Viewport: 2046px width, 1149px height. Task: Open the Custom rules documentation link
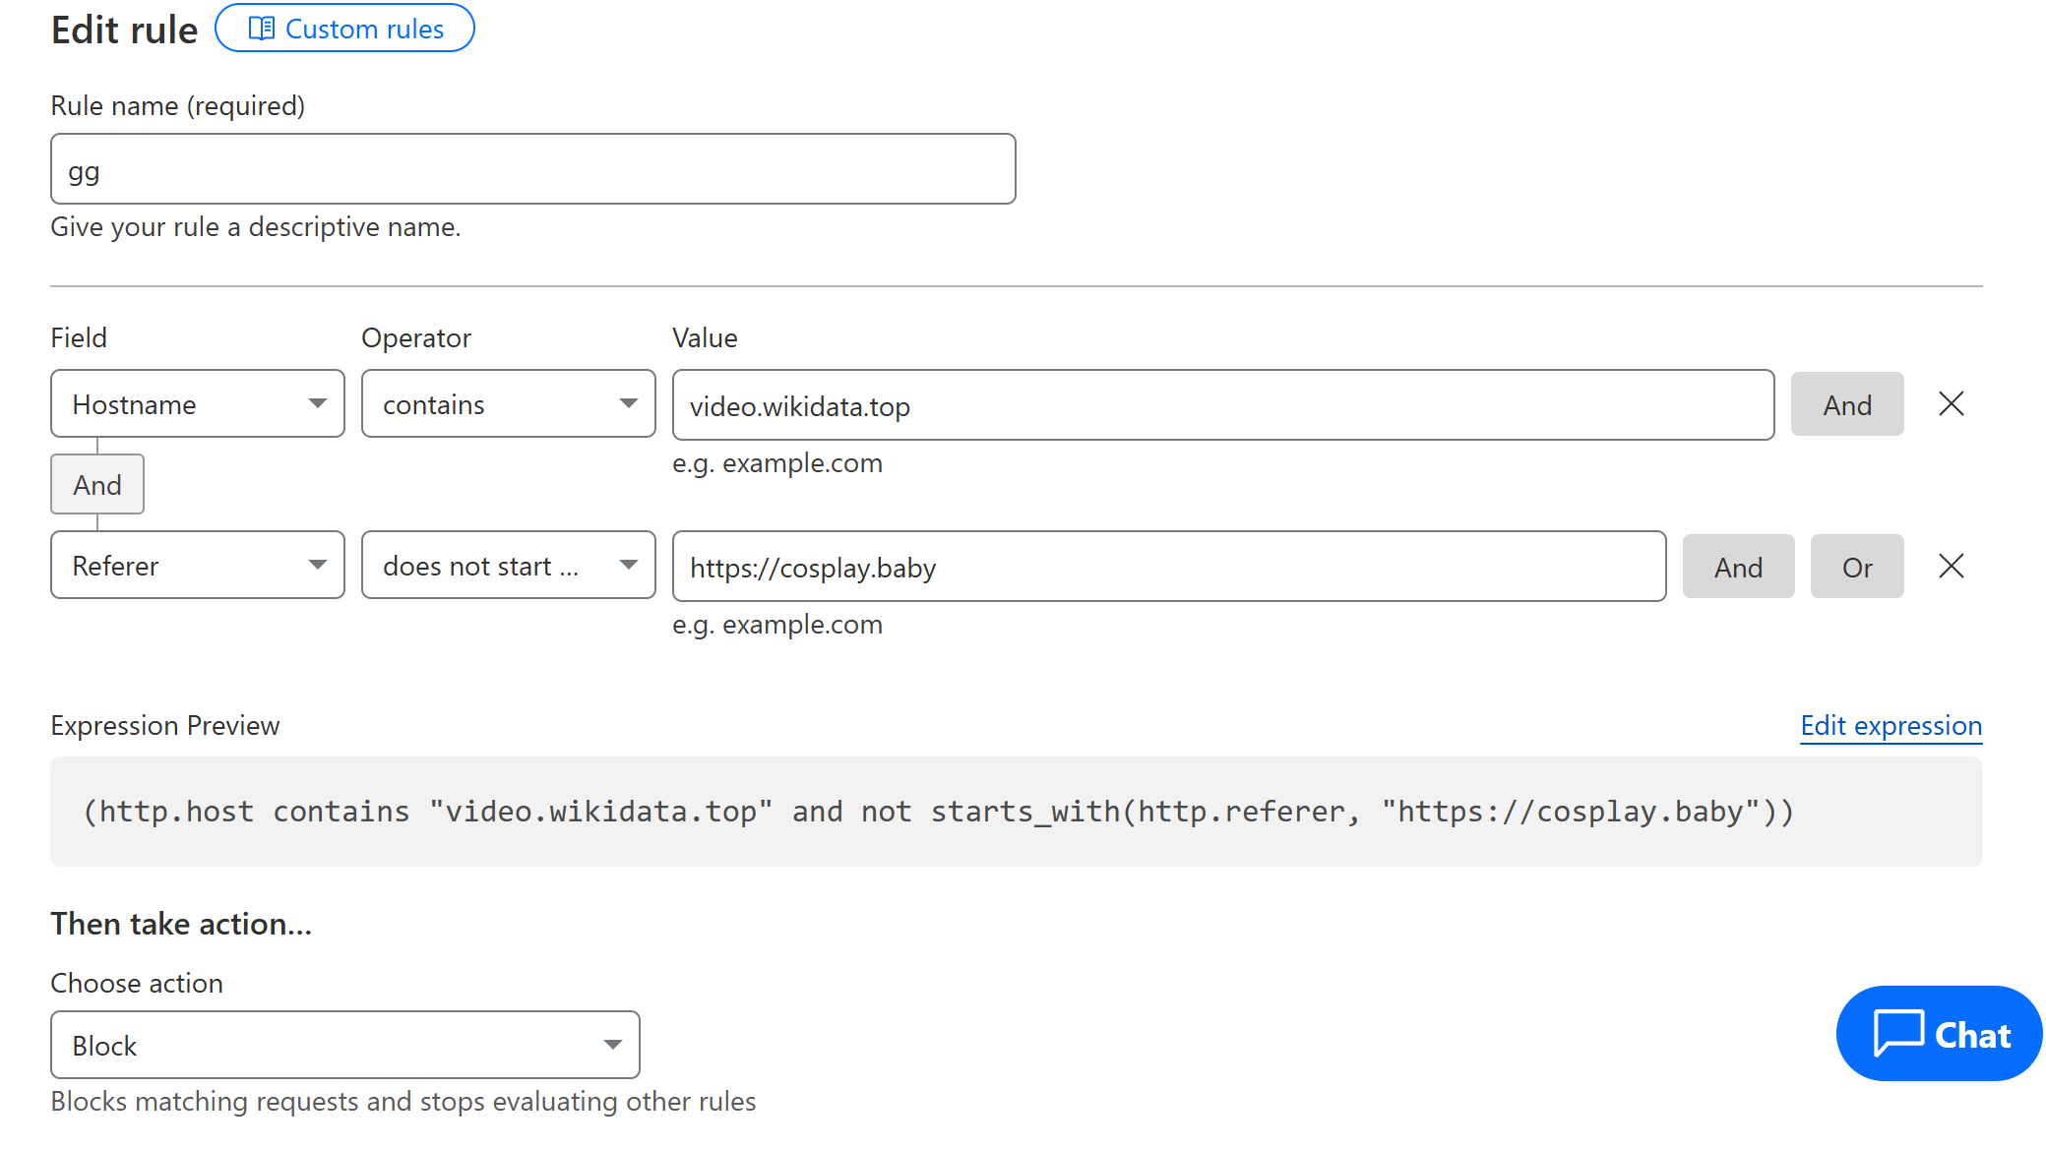tap(344, 29)
